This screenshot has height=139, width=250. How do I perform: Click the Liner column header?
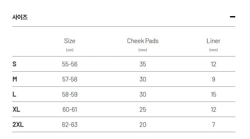pos(213,41)
